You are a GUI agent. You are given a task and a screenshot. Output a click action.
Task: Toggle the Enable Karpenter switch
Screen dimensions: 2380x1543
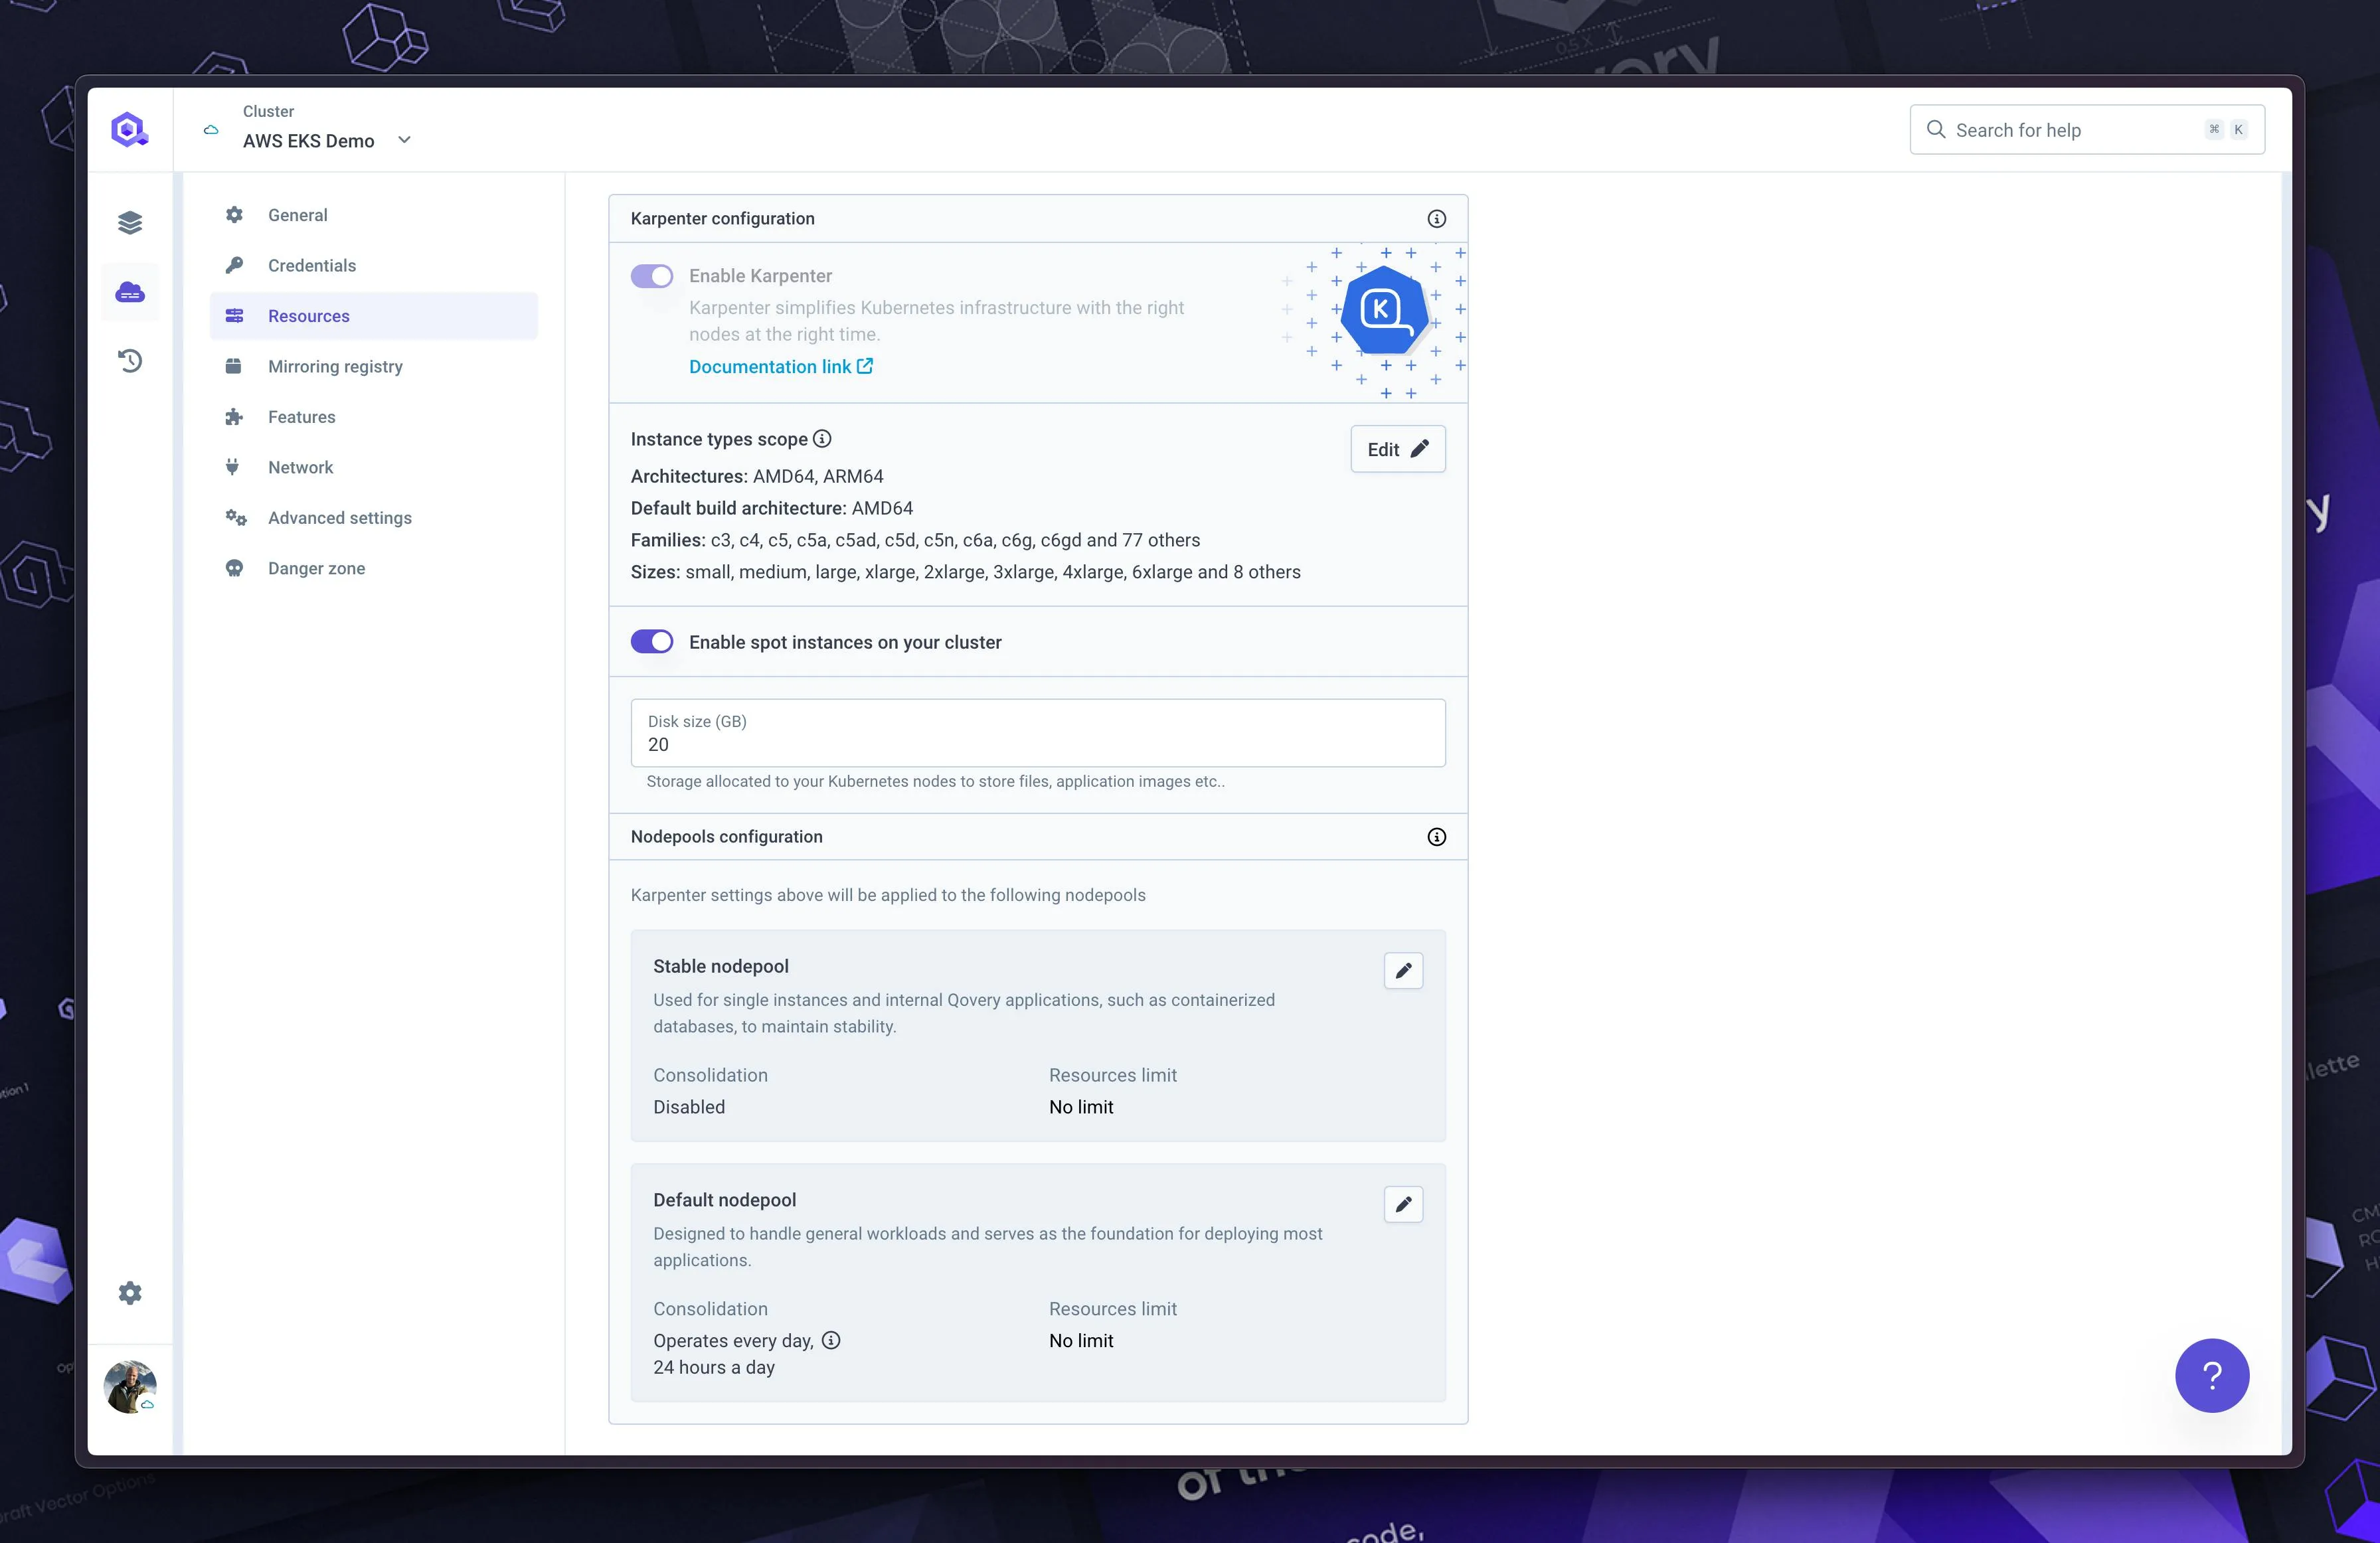coord(652,276)
